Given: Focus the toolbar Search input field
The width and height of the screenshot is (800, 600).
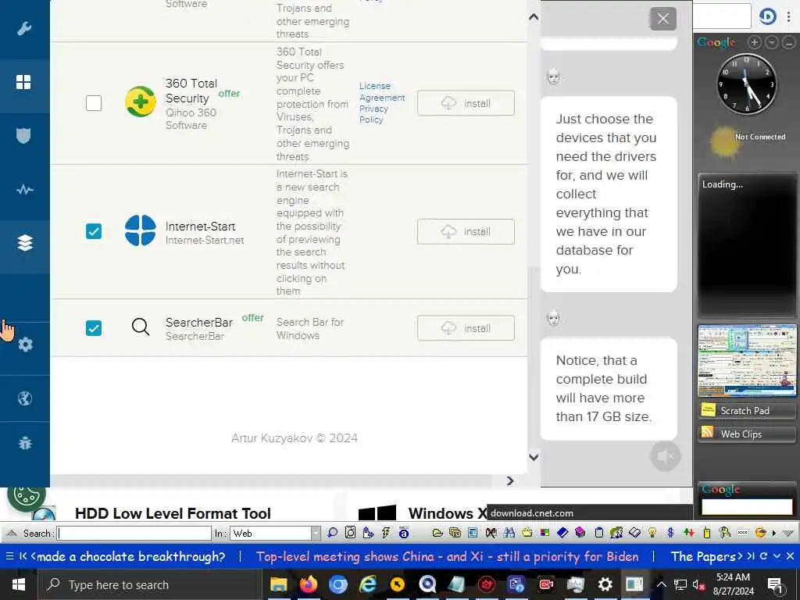Looking at the screenshot, I should (134, 533).
